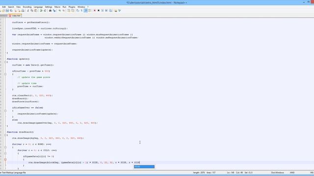Collapse the for c < COLS loop
This screenshot has width=314, height=176.
pyautogui.click(x=5, y=154)
